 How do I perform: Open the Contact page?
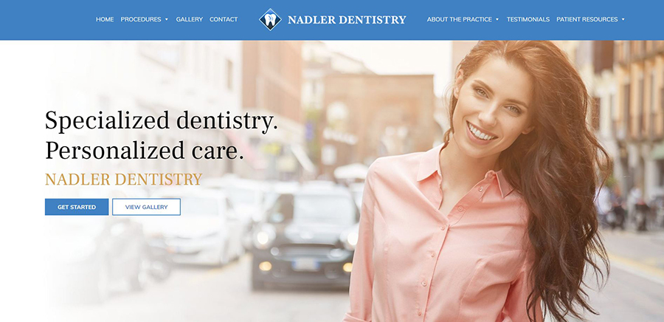(x=224, y=19)
